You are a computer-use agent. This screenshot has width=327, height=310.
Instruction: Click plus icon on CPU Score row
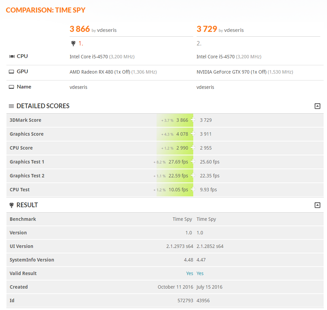pos(193,148)
